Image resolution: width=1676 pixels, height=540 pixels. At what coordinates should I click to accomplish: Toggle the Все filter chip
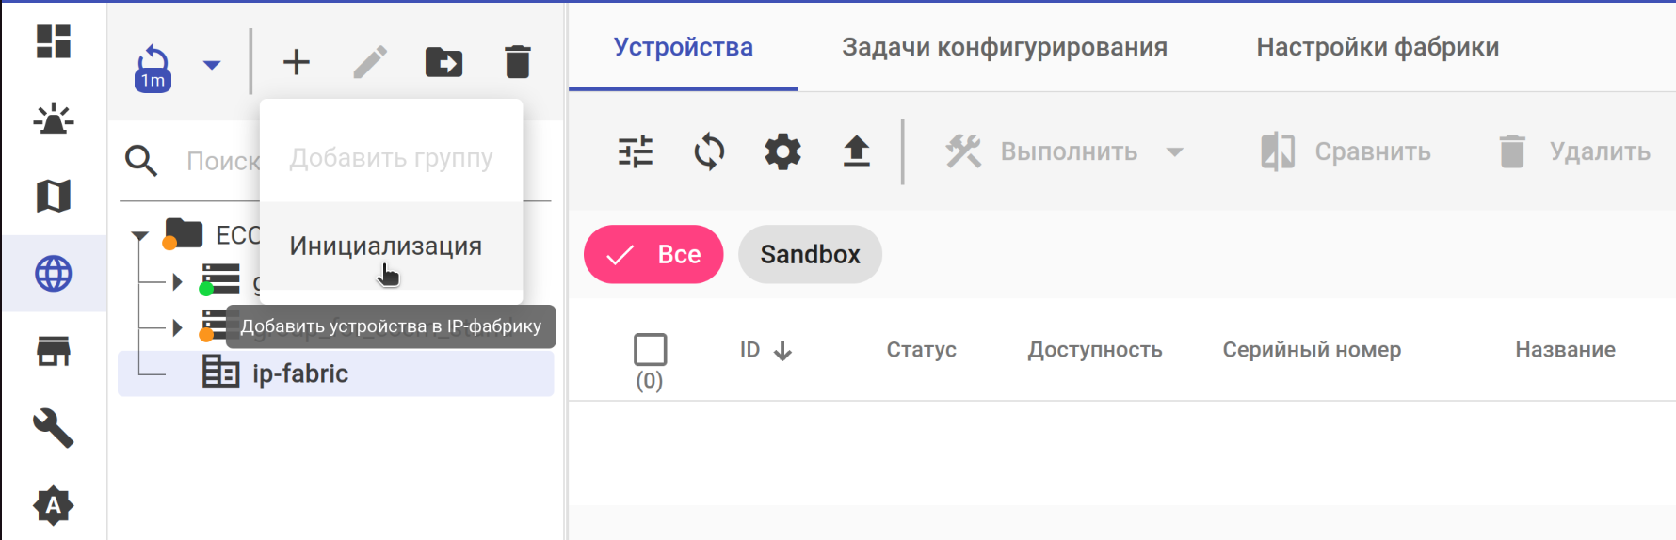pos(653,254)
